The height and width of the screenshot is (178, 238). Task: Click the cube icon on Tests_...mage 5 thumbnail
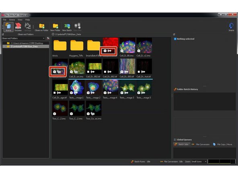click(139, 93)
